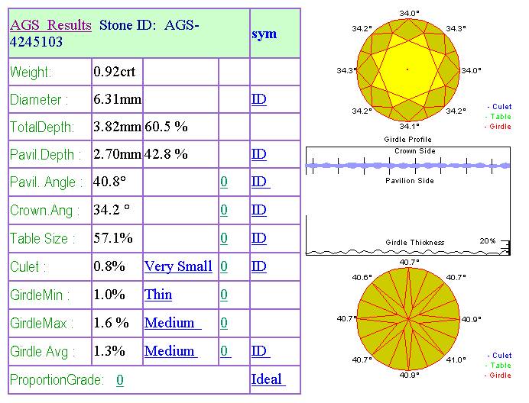
Task: Click the 34.1° label under crown diagram
Action: click(409, 127)
